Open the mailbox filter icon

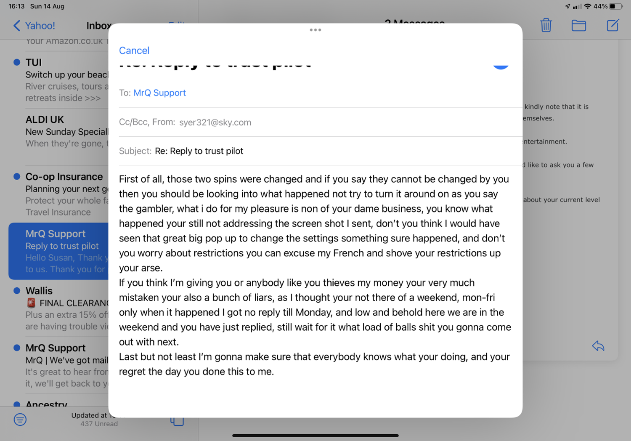[x=20, y=419]
